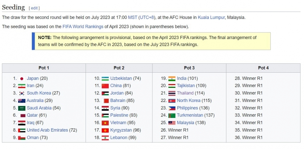Screen dimensions: 304x149
Task: Open the edit link beside Seeding
Action: (34, 8)
